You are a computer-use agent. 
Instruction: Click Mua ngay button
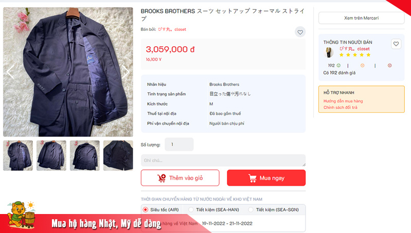click(266, 178)
